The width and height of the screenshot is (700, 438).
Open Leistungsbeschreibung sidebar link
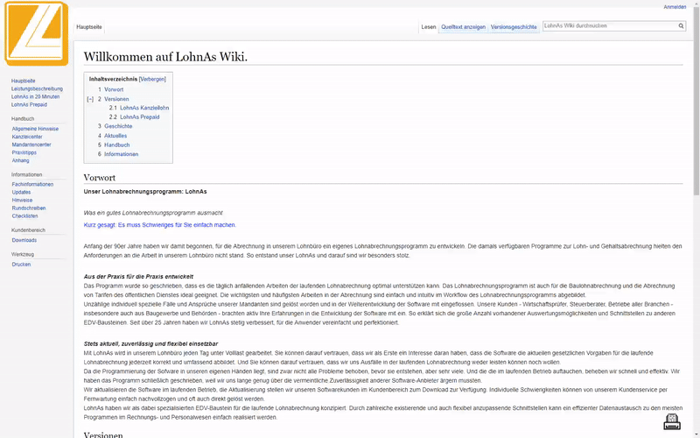37,89
